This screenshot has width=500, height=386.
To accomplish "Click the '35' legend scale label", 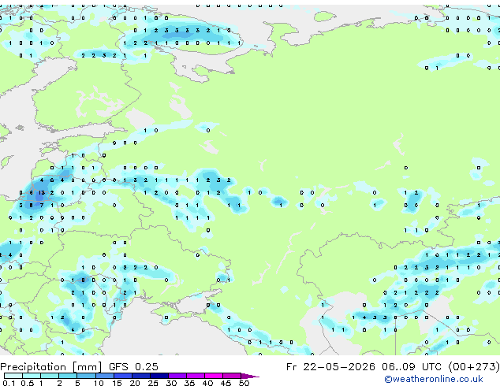I will (x=189, y=383).
